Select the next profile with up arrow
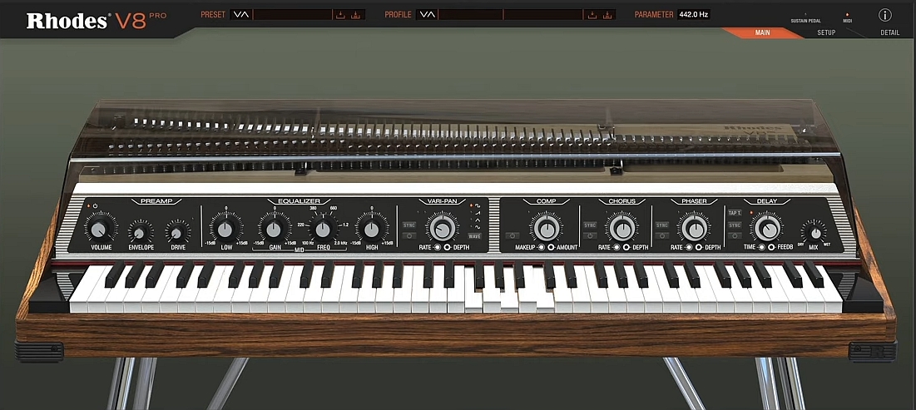 coord(432,15)
